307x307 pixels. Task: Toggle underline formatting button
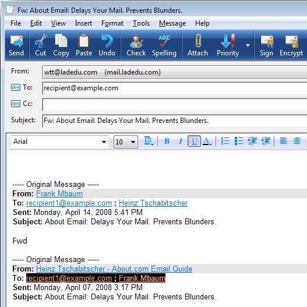pyautogui.click(x=194, y=141)
